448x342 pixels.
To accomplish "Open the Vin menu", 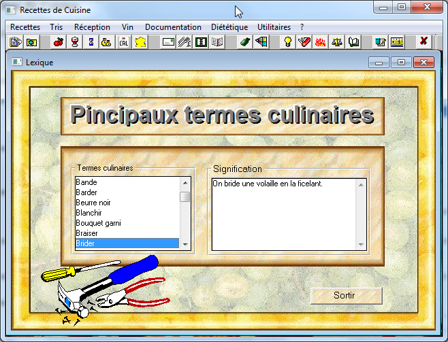I will coord(127,27).
